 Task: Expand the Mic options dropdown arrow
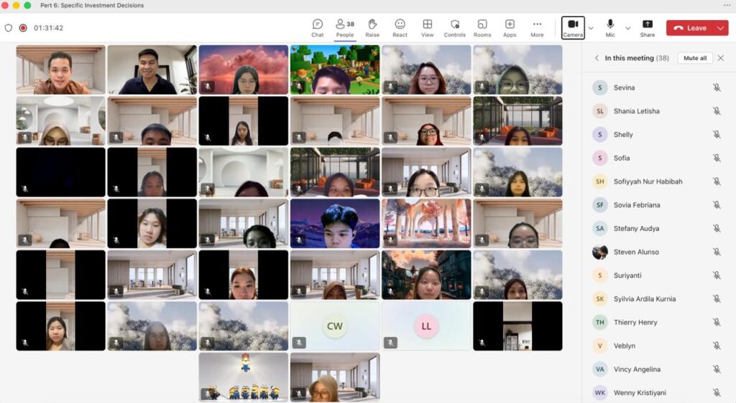coord(627,28)
